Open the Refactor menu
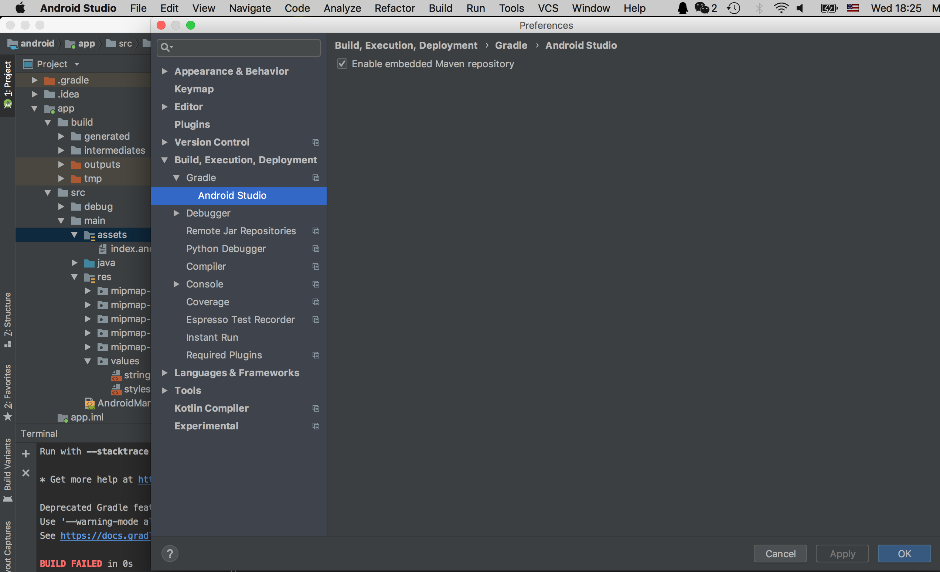The image size is (940, 572). pos(395,8)
